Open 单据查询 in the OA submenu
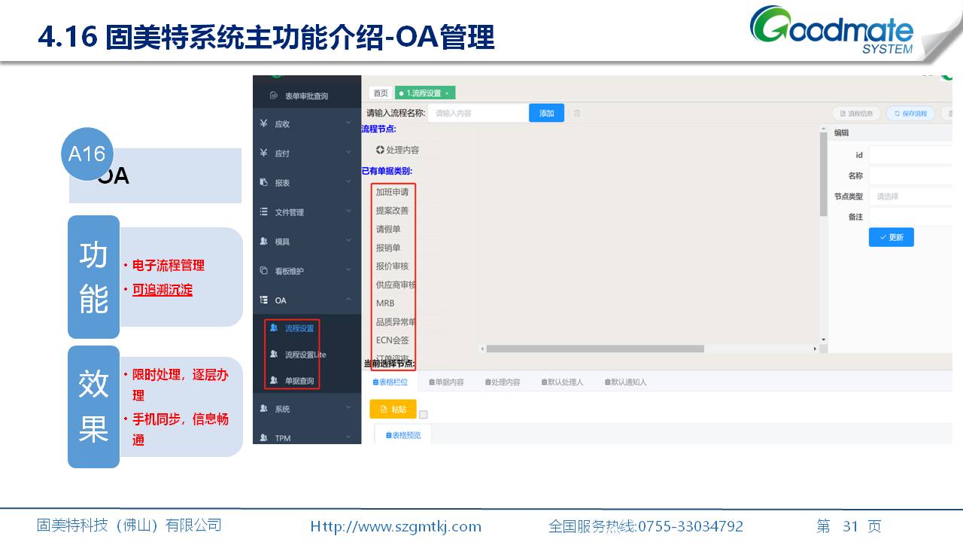Screen dimensions: 963x542 299,381
